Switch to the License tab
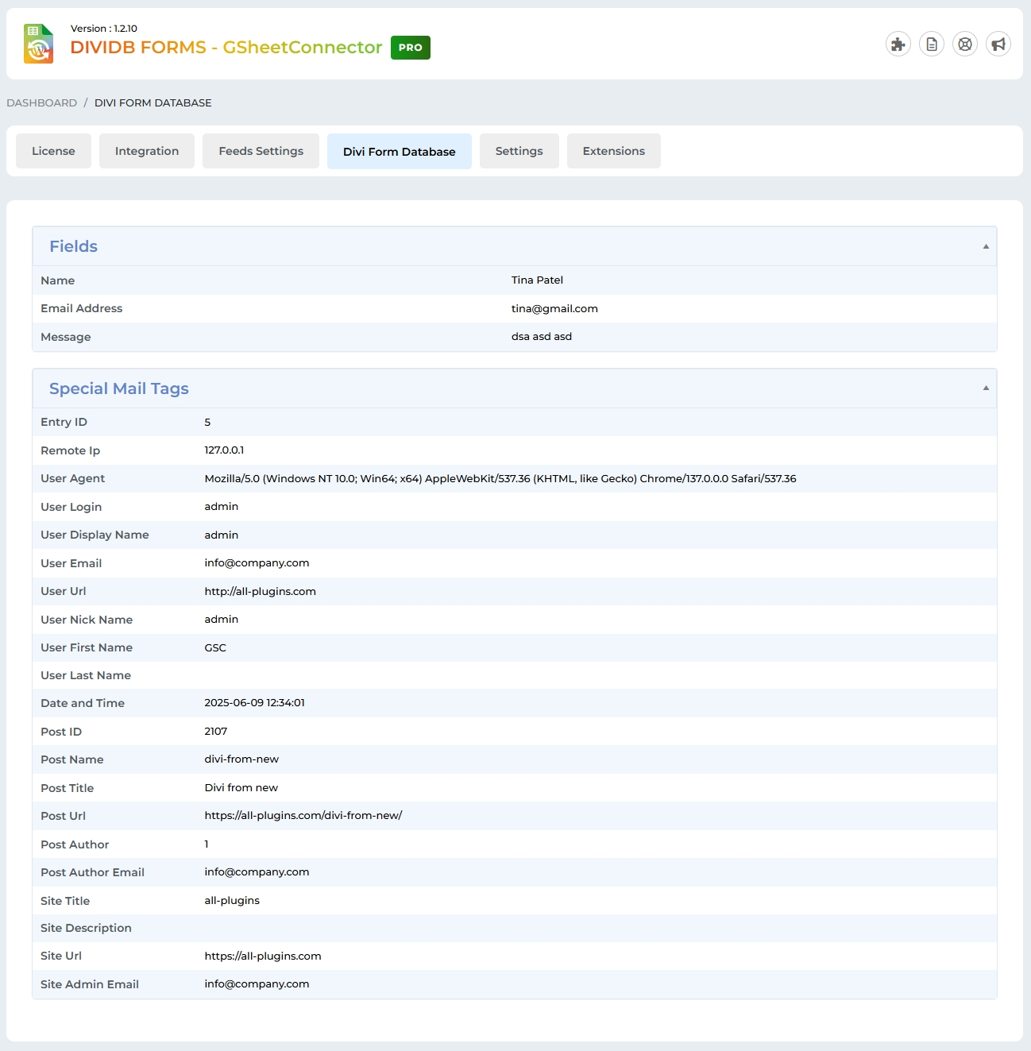The height and width of the screenshot is (1051, 1031). (53, 151)
